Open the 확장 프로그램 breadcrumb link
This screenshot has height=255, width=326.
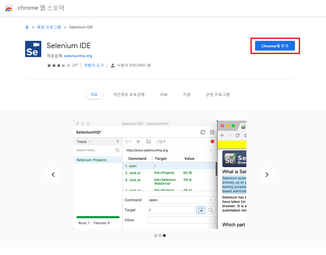[49, 27]
